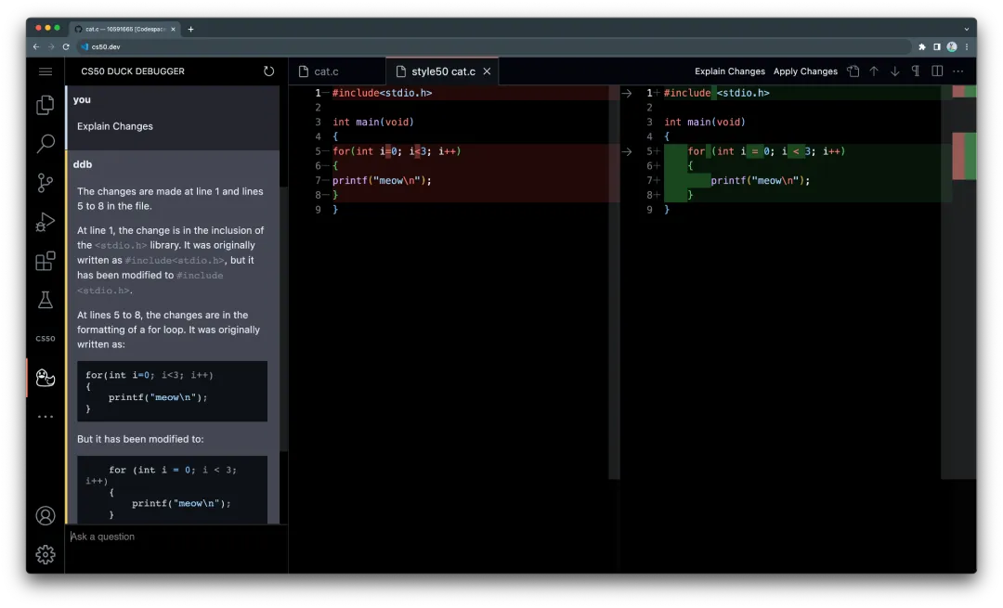Open the Source Control view
This screenshot has height=608, width=1003.
tap(45, 183)
